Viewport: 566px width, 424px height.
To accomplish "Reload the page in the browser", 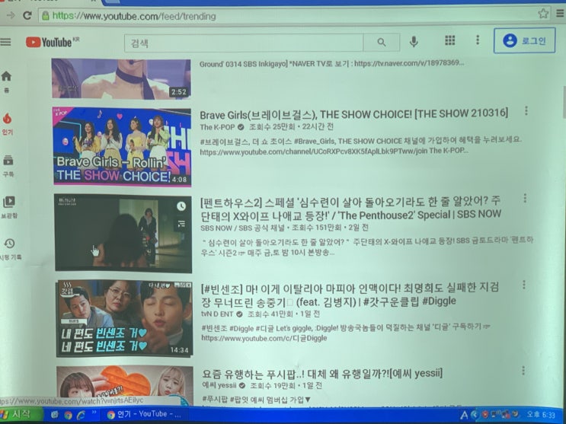I will tap(27, 15).
